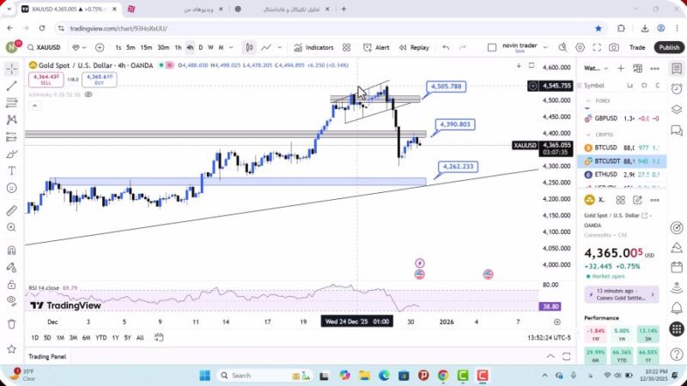The width and height of the screenshot is (687, 386).
Task: Click the Indicators button in the toolbar
Action: tap(313, 48)
